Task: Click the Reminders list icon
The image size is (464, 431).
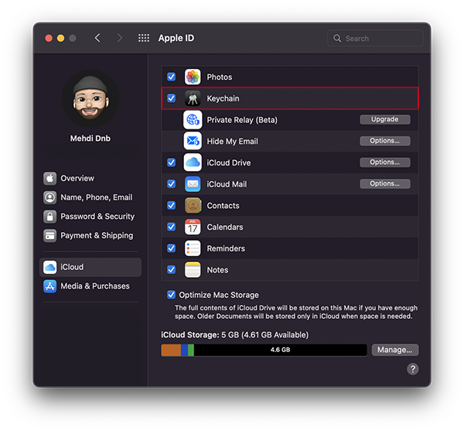Action: (193, 248)
